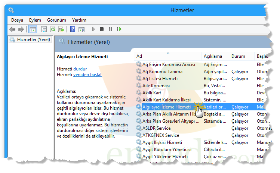Select the Algılayıcı İzleme Hizmeti row
The width and height of the screenshot is (280, 173).
click(x=166, y=107)
